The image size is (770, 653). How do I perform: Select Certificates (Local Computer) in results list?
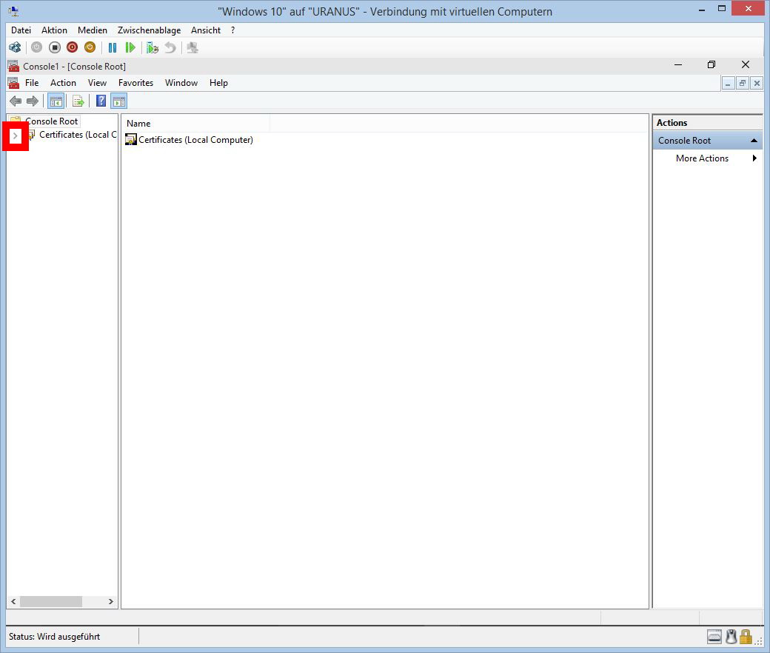tap(195, 140)
